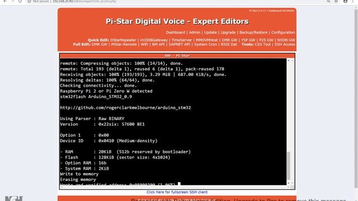Click the 'Erasing memory' terminal line
Image resolution: width=358 pixels, height=201 pixels.
(78, 180)
